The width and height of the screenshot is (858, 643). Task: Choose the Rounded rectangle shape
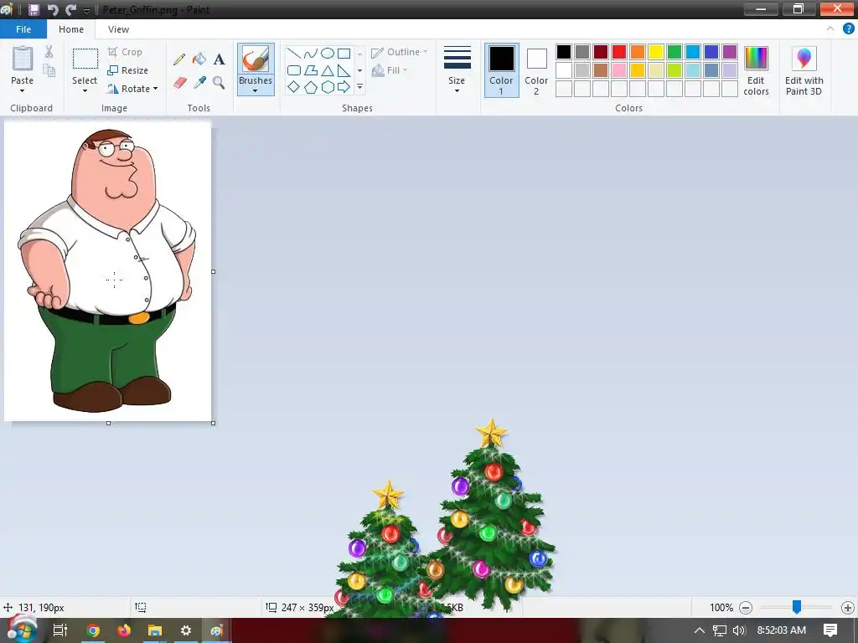click(294, 70)
